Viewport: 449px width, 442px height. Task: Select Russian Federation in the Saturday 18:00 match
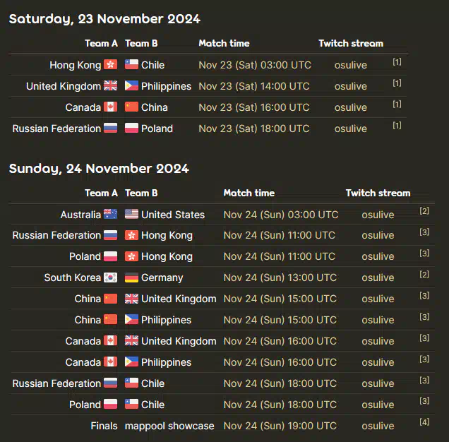click(x=56, y=129)
